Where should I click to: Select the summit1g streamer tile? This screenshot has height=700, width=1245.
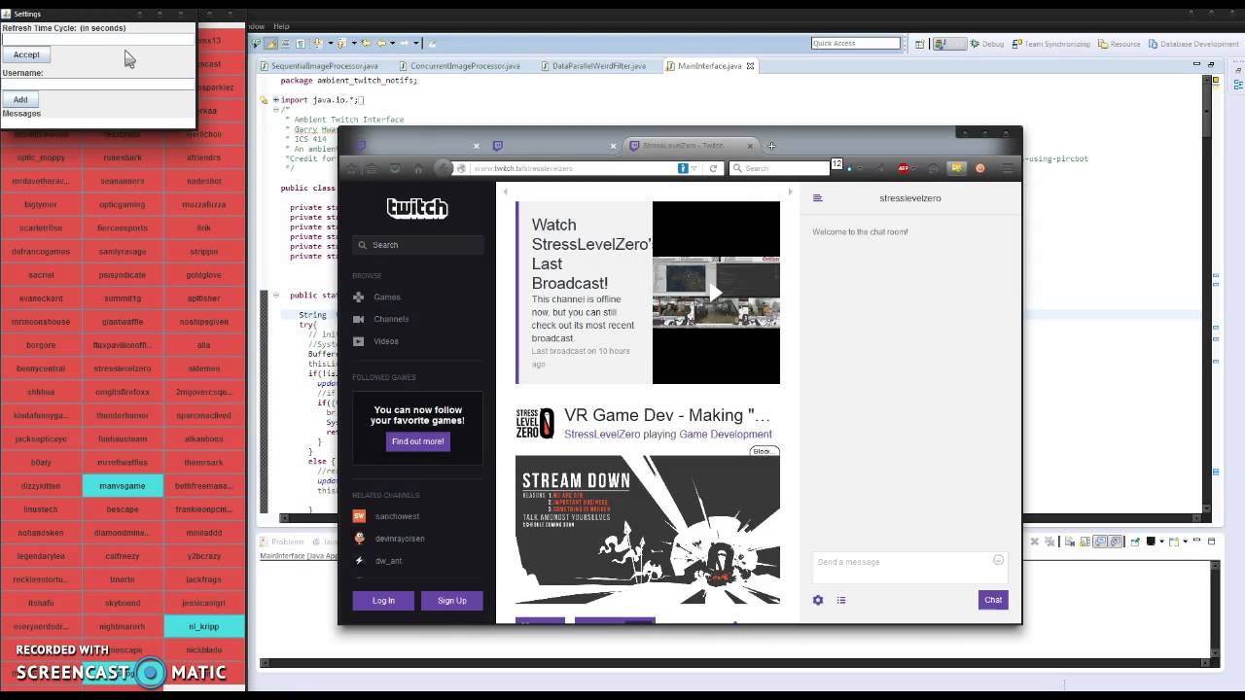pos(123,298)
